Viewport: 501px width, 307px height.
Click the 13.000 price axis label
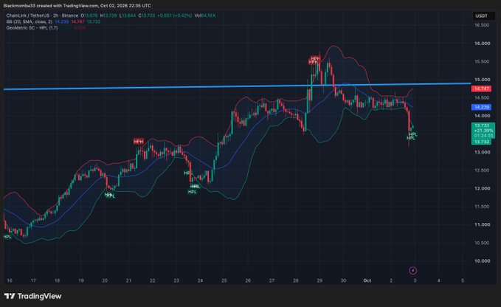click(482, 152)
